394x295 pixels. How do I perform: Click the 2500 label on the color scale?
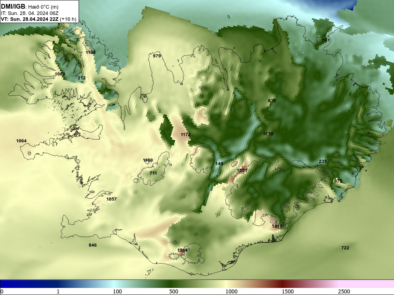click(x=344, y=291)
